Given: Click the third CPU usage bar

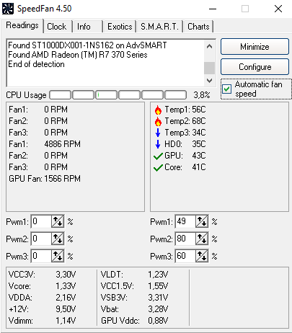Looking at the screenshot, I should 106,95.
